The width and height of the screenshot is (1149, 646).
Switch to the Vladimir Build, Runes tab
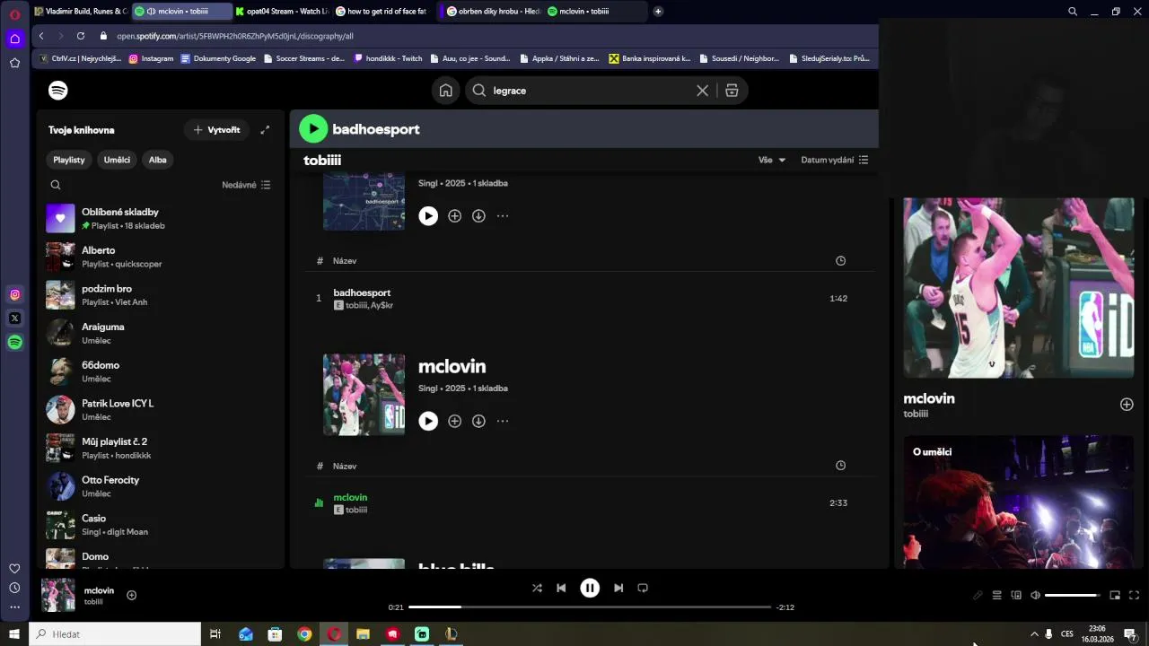[81, 12]
